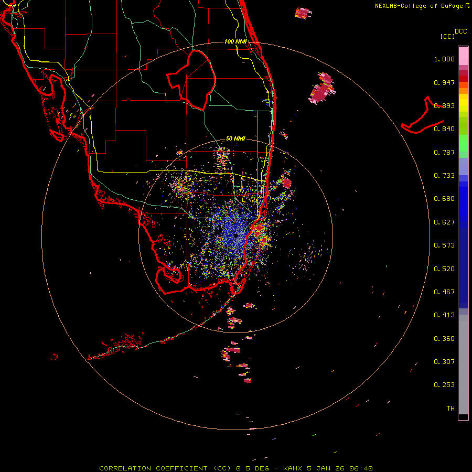Click the 0.680 scale value

click(x=444, y=199)
